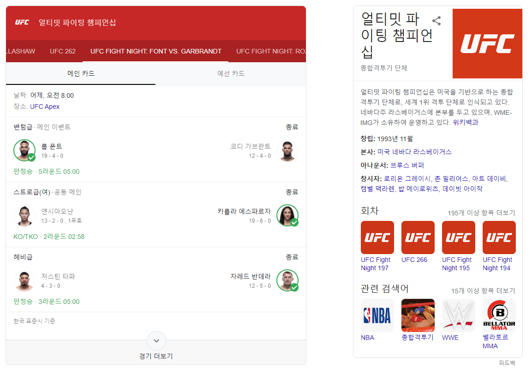Viewport: 532px width, 374px height.
Task: Select the UFC Fight Night 197 thumbnail
Action: (x=377, y=237)
